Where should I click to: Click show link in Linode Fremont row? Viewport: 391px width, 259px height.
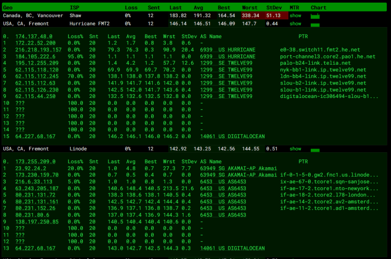tap(295, 149)
